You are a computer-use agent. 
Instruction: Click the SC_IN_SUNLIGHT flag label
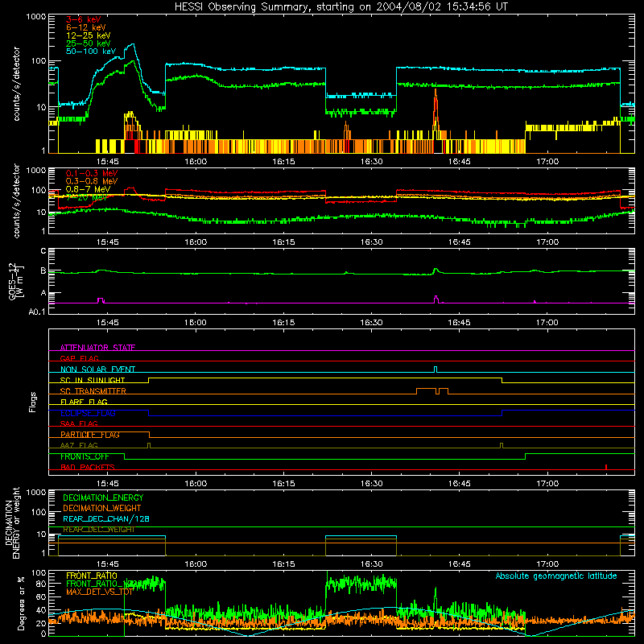92,380
